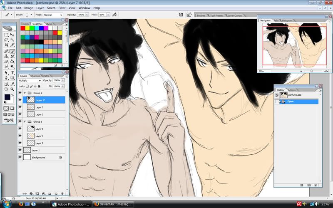
Task: Select the Type tool
Action: tap(12, 73)
